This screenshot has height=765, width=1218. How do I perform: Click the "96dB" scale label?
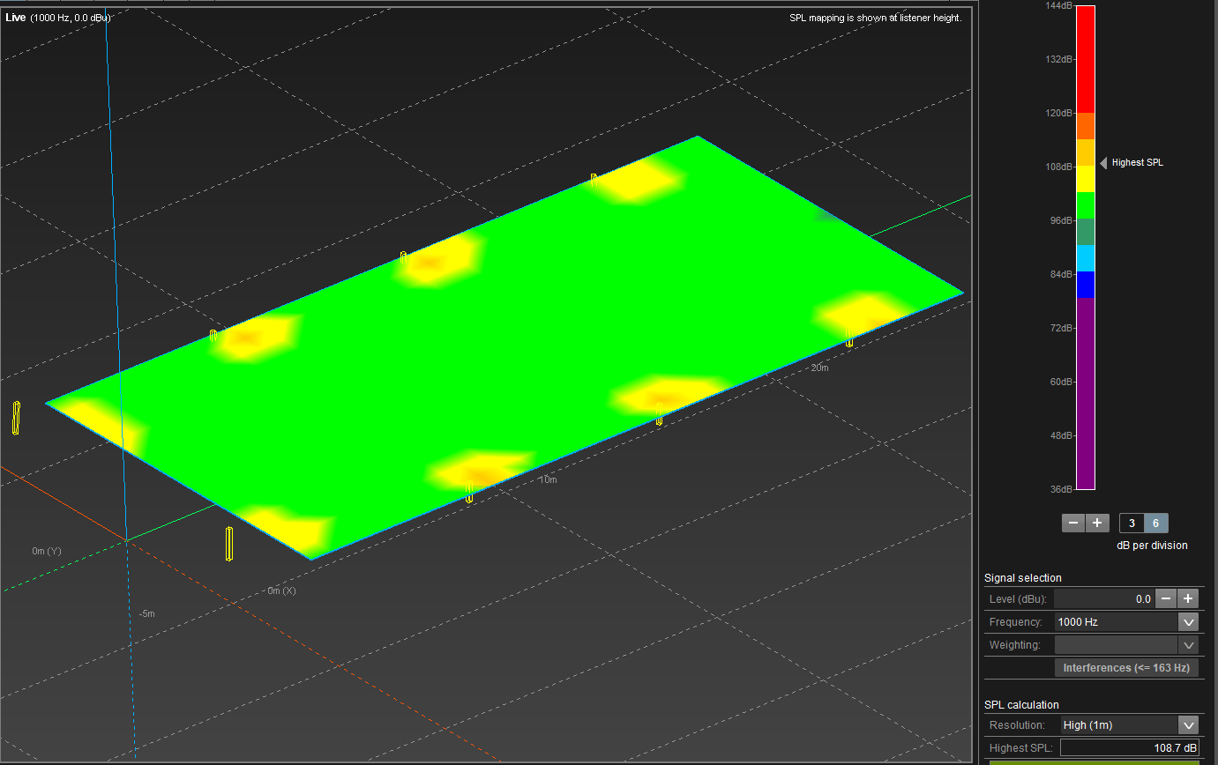[x=1060, y=220]
